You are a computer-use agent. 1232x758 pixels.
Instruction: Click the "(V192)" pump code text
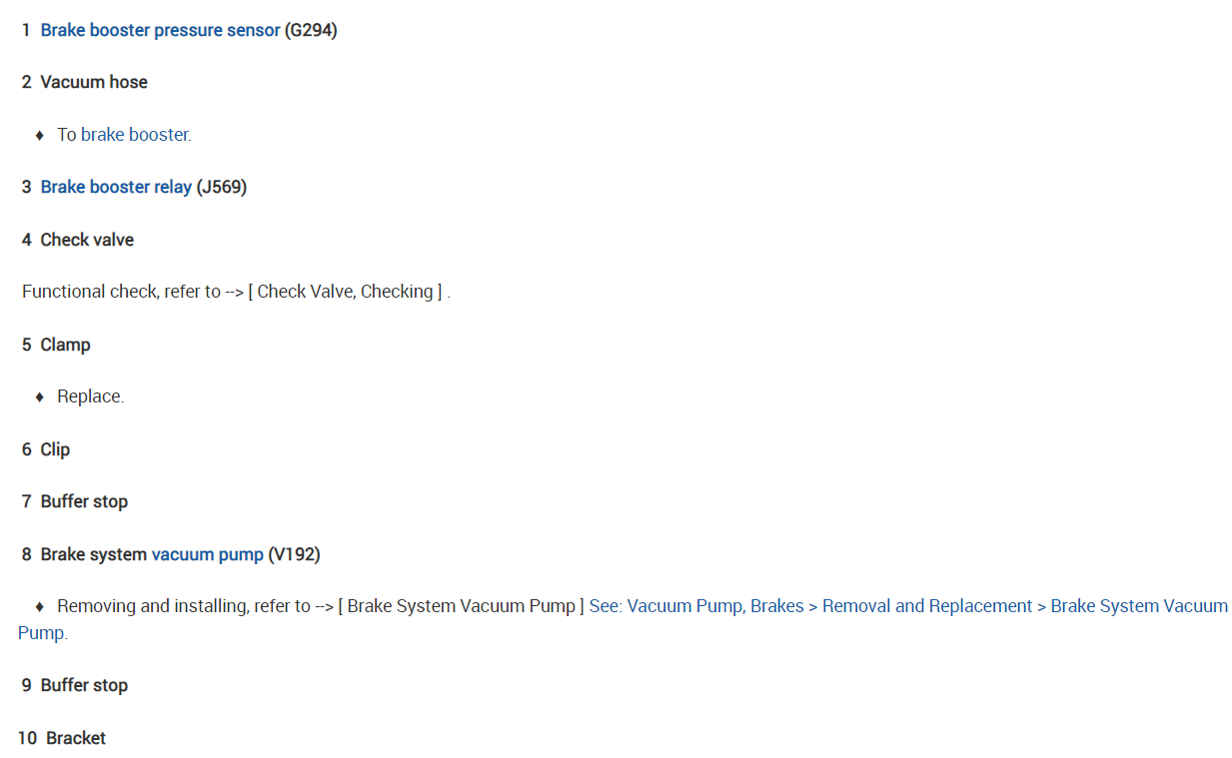point(294,554)
